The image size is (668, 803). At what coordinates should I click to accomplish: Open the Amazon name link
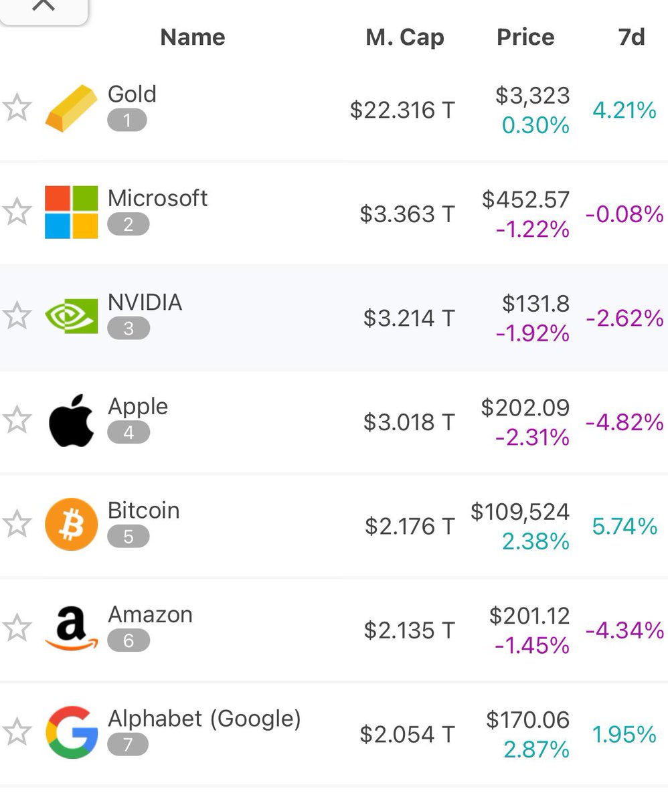point(150,614)
